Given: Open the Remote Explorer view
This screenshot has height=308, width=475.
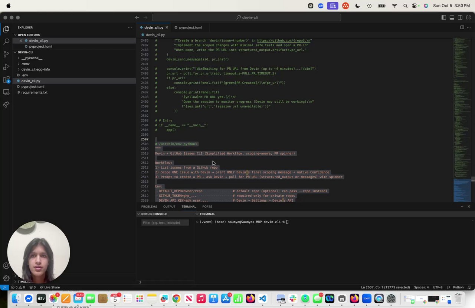Looking at the screenshot, I should point(6,92).
